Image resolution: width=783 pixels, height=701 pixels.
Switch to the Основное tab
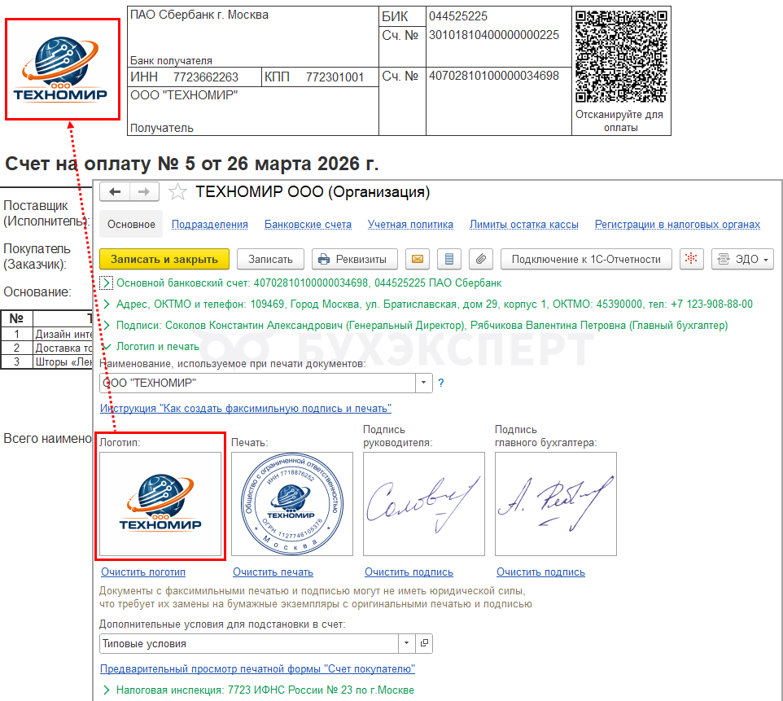pyautogui.click(x=131, y=225)
